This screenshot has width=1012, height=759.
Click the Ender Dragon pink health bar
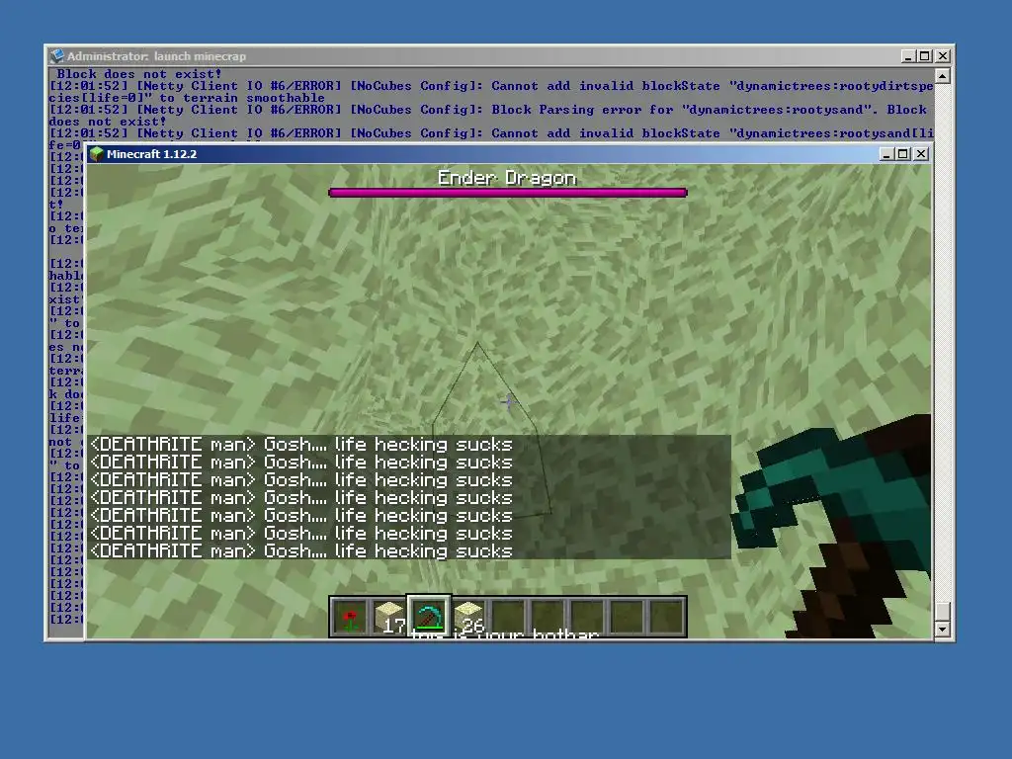pyautogui.click(x=507, y=193)
